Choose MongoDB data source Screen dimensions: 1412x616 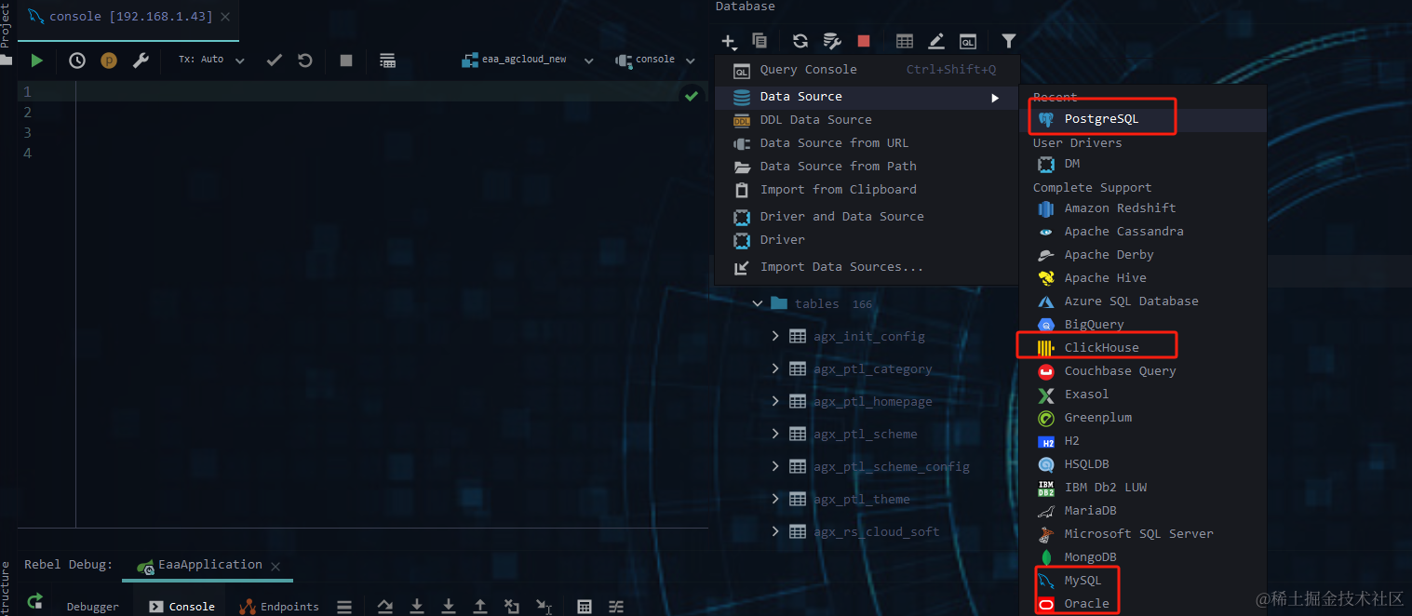pyautogui.click(x=1143, y=557)
